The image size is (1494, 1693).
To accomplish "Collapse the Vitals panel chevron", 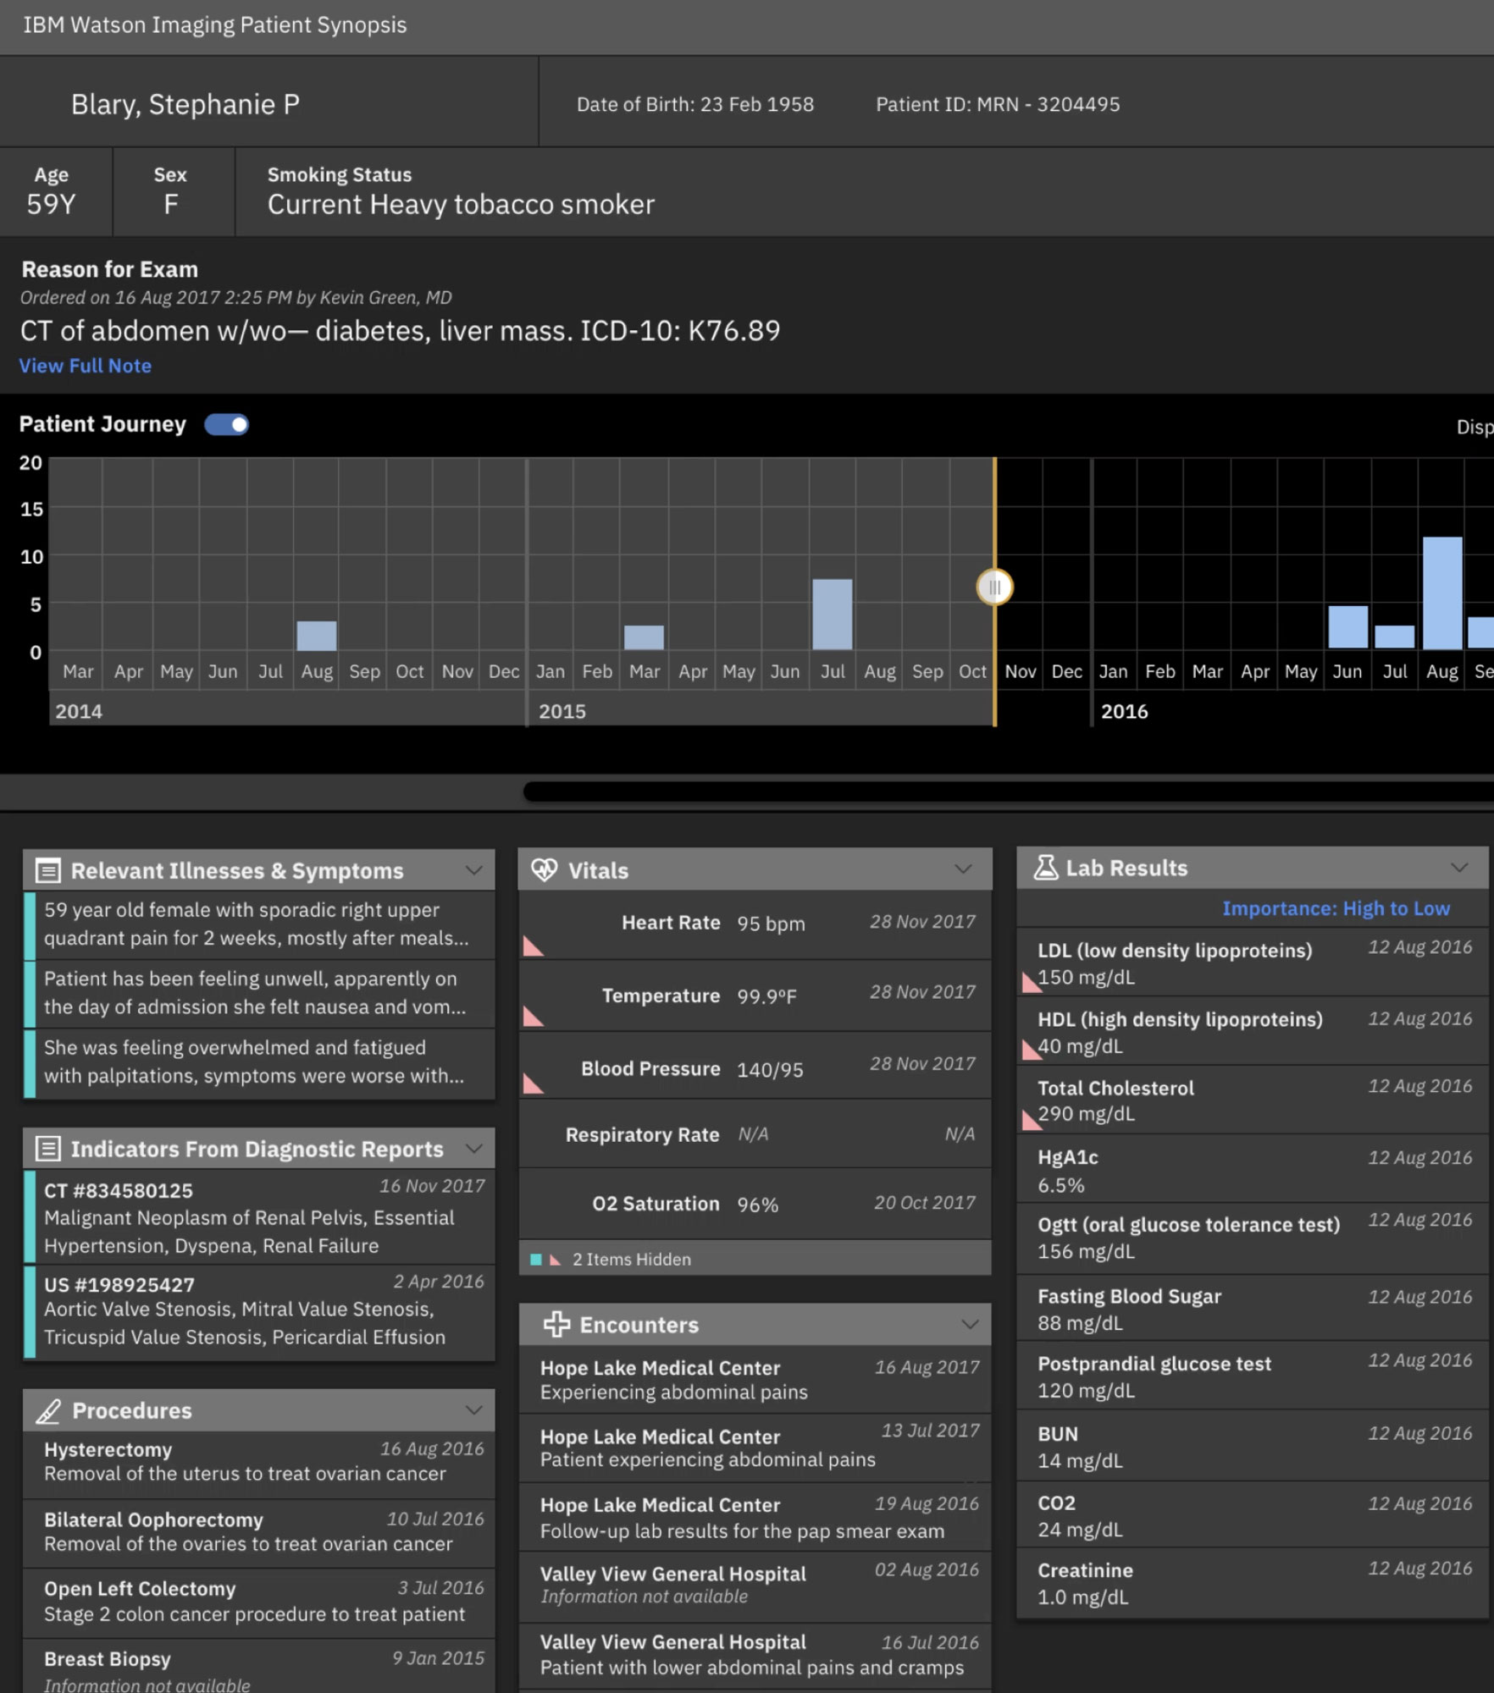I will [x=963, y=869].
